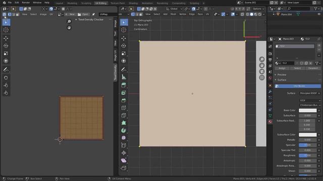This screenshot has width=323, height=181.
Task: Select the Cursor tool in the UV editor toolbar
Action: tap(6, 30)
